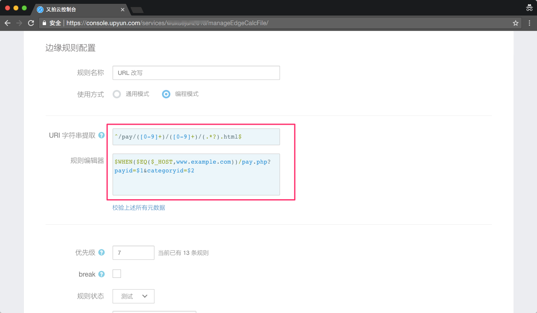Open the Chrome three-dot menu
Image resolution: width=537 pixels, height=313 pixels.
point(529,23)
